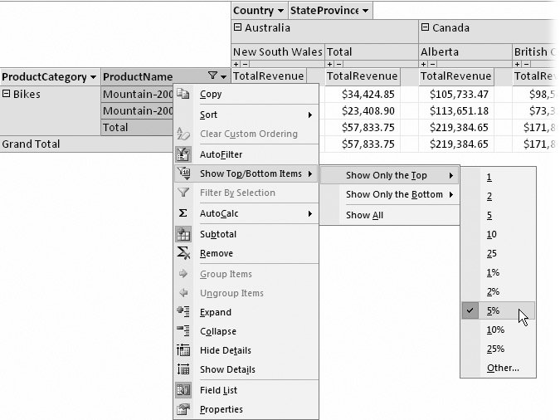The image size is (560, 420).
Task: Open the StateProvince field dropdown
Action: click(365, 11)
